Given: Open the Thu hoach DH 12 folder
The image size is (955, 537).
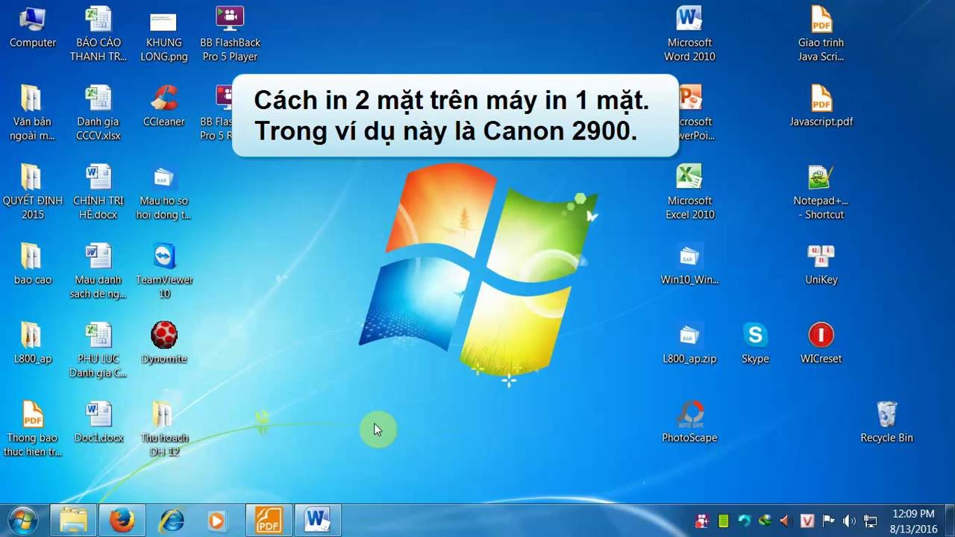Looking at the screenshot, I should coord(164,430).
